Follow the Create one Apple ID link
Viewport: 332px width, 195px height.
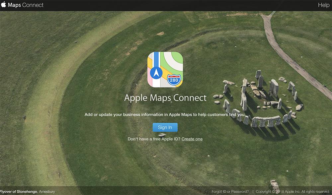tap(192, 139)
